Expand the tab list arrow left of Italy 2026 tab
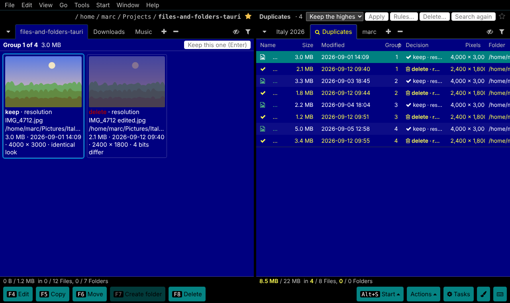This screenshot has height=303, width=510. tap(264, 31)
